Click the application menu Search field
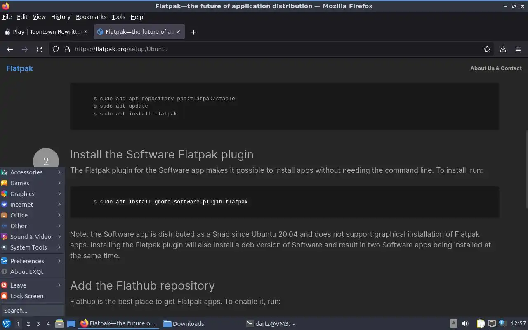 tap(32, 311)
